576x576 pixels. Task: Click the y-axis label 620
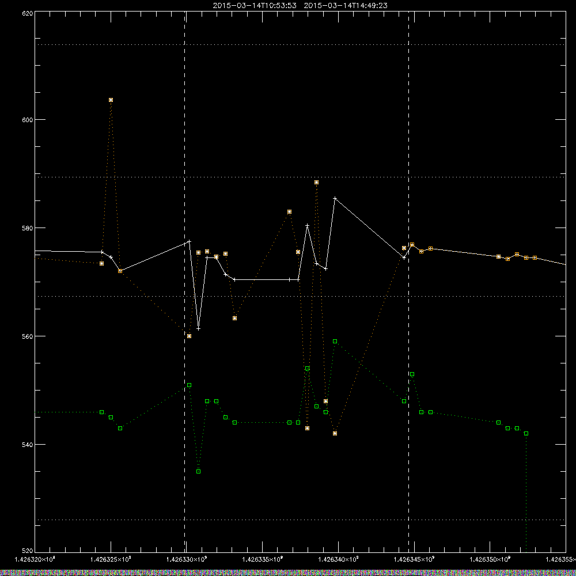(28, 13)
